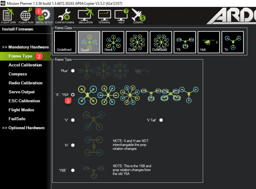Open the Initial Setup section
Image resolution: width=256 pixels, height=189 pixels.
(x=44, y=16)
